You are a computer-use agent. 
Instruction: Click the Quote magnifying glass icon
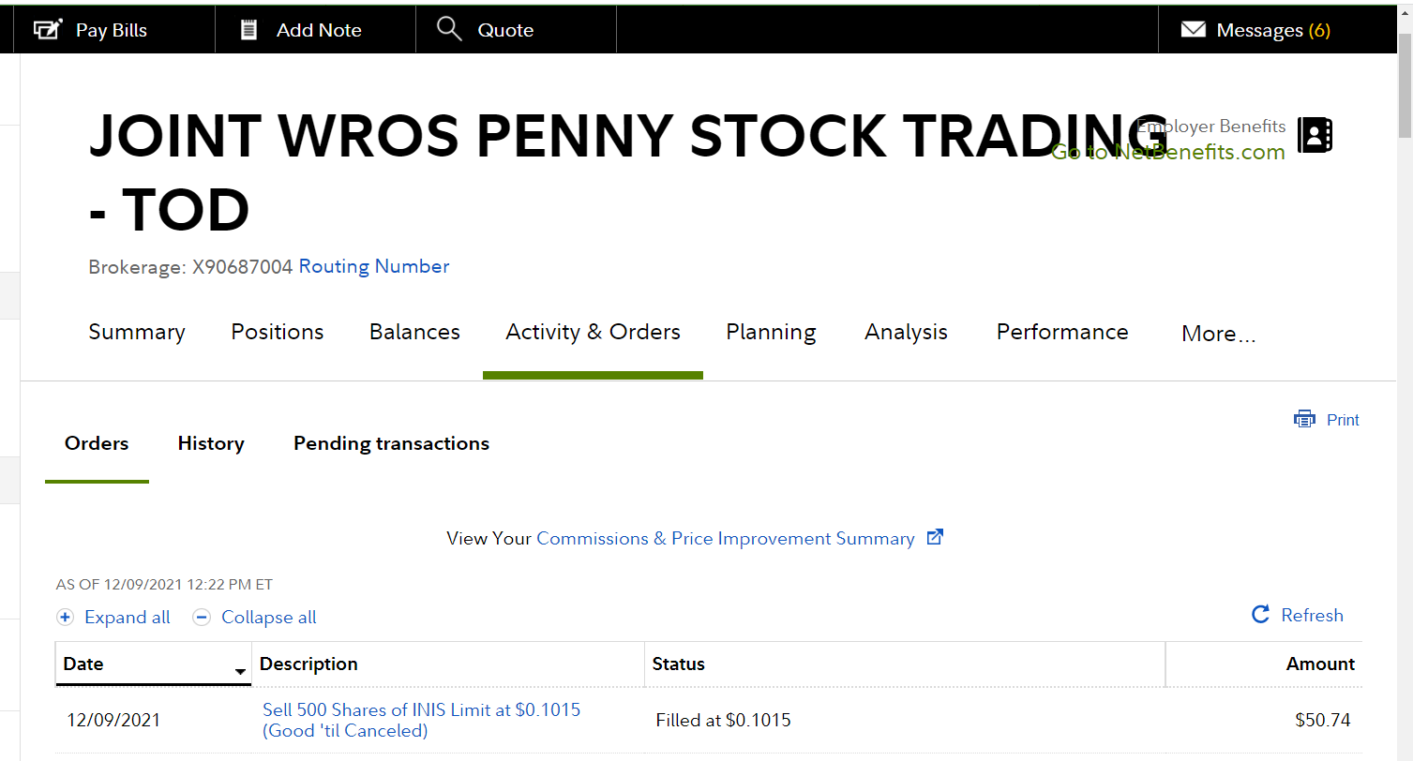(x=450, y=29)
